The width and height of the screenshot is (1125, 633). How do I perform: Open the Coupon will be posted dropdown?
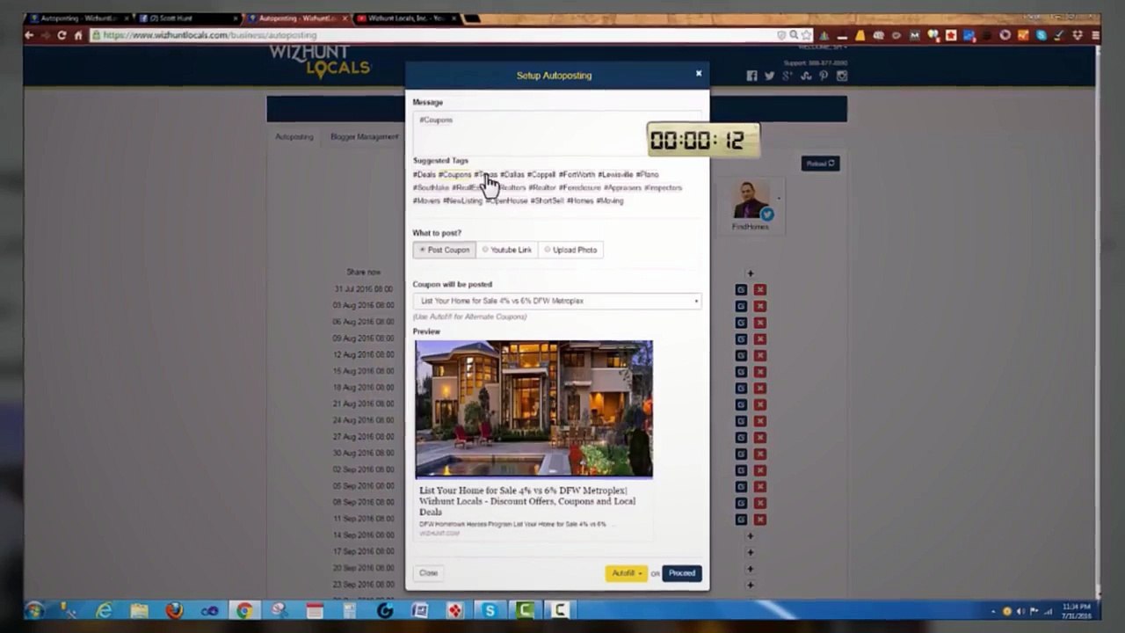557,301
